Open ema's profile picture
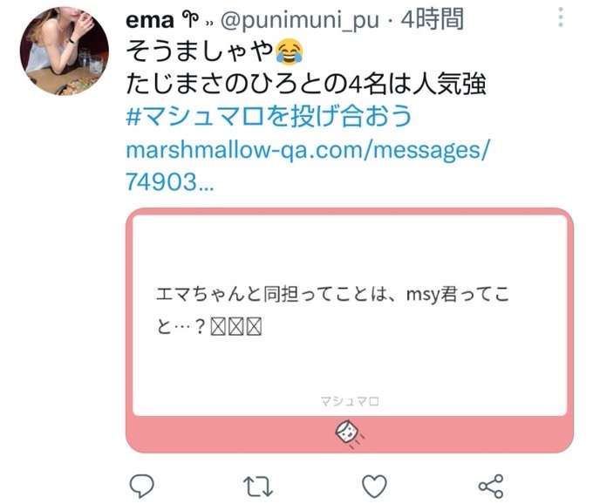The height and width of the screenshot is (504, 593). pos(65,51)
